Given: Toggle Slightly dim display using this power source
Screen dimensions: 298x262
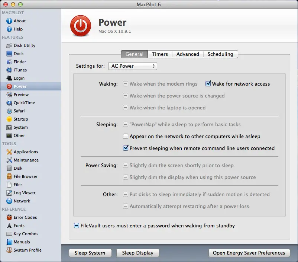Looking at the screenshot, I should 126,177.
